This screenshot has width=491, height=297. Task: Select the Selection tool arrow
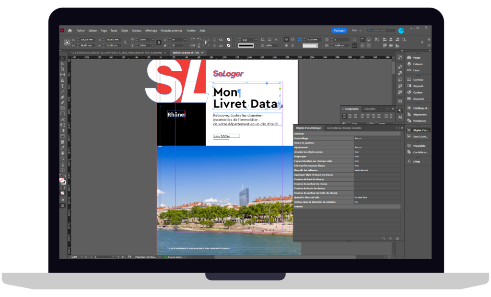click(63, 58)
